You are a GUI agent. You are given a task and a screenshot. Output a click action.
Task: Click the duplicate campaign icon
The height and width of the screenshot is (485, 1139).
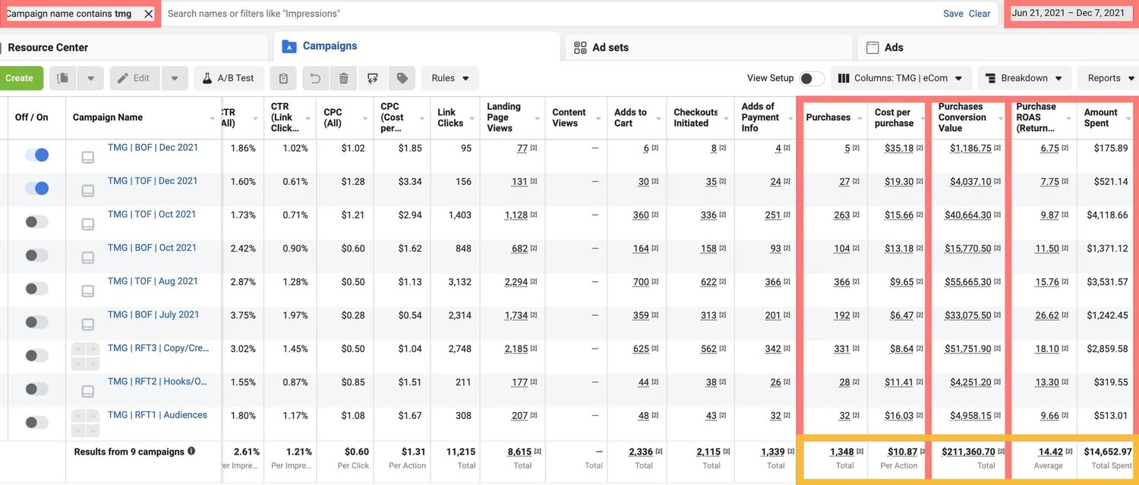pos(64,78)
